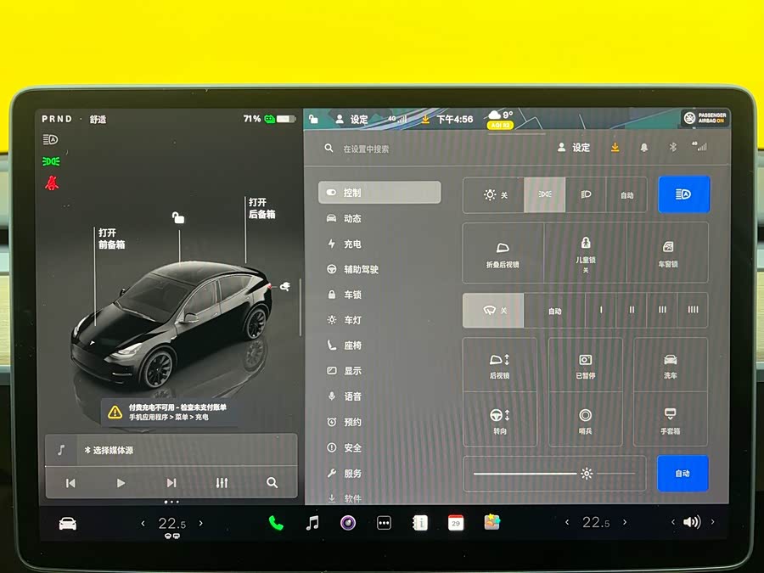Tap the dashcam 已暂停 icon

585,365
